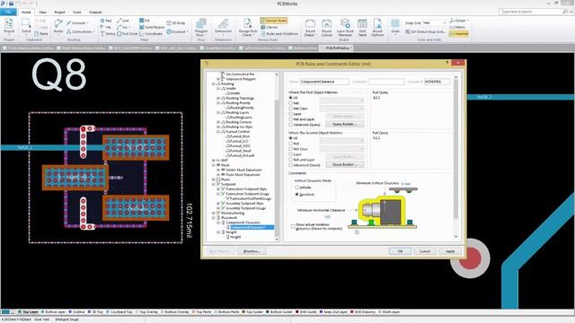Switch to Metric units
The width and height of the screenshot is (575, 323).
(457, 27)
